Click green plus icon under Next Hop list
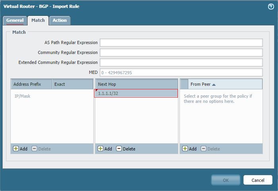 (100, 149)
